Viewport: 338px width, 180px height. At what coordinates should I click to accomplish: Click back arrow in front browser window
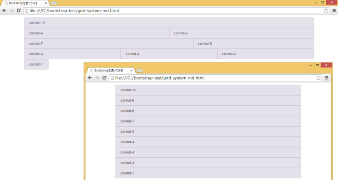[x=90, y=78]
